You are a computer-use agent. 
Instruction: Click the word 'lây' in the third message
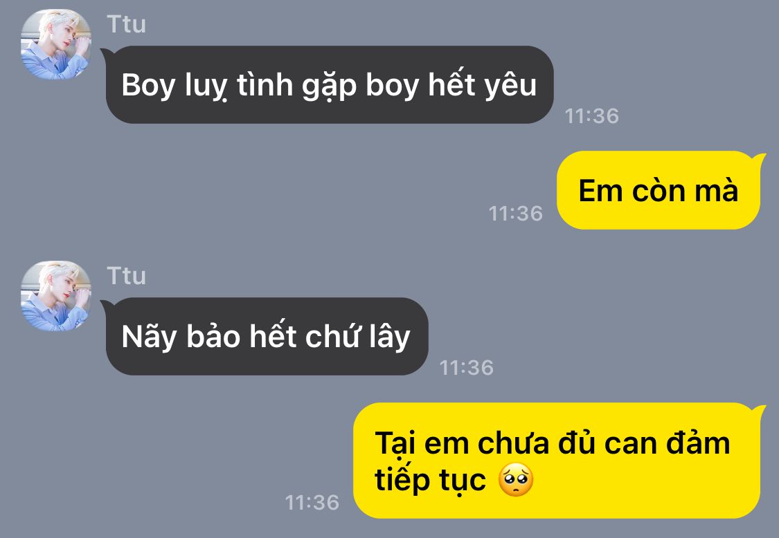tap(390, 337)
